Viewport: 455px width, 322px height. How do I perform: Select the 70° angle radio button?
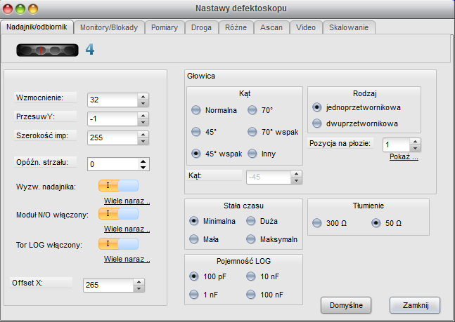(x=252, y=110)
